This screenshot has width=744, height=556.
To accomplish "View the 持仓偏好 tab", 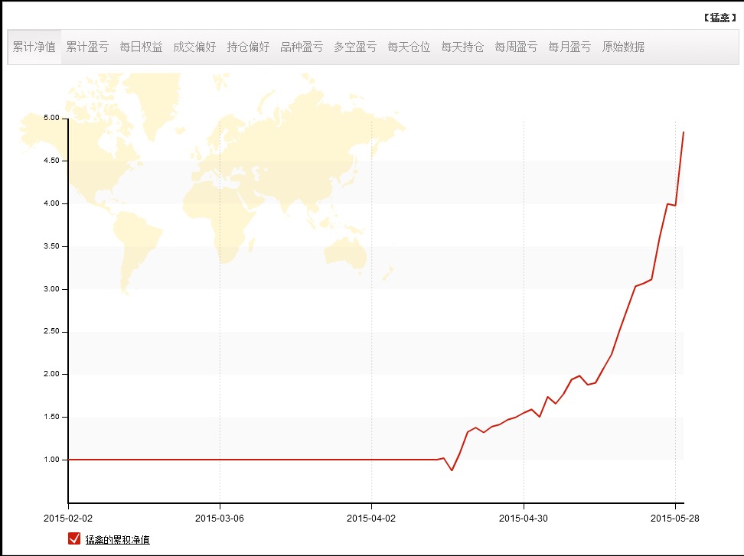I will tap(249, 47).
